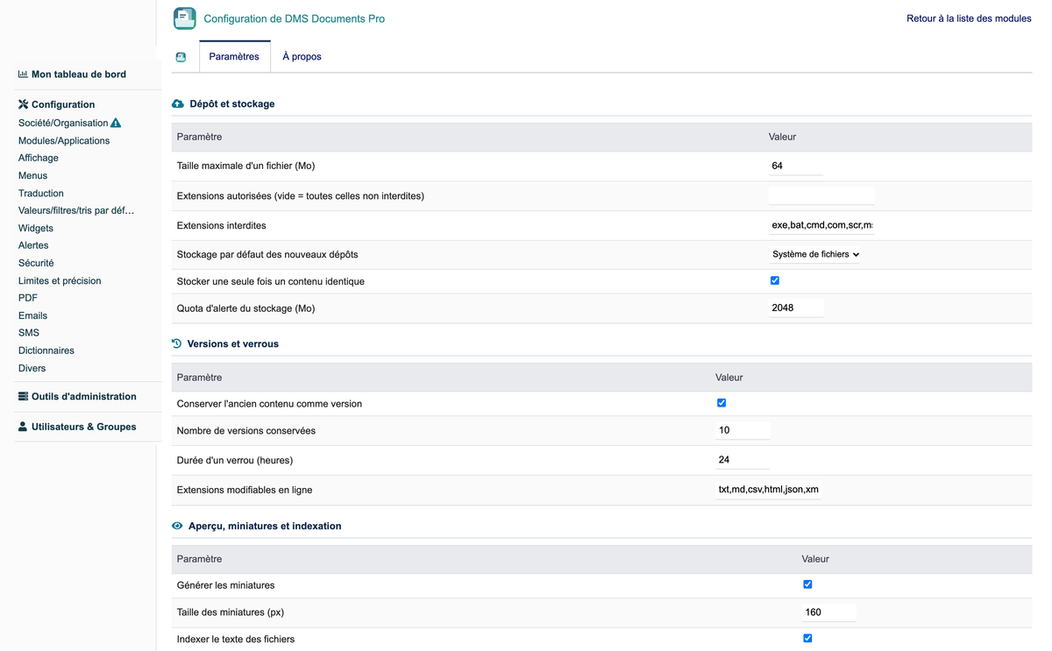Click the maximum file size field
The image size is (1052, 651).
tap(796, 166)
